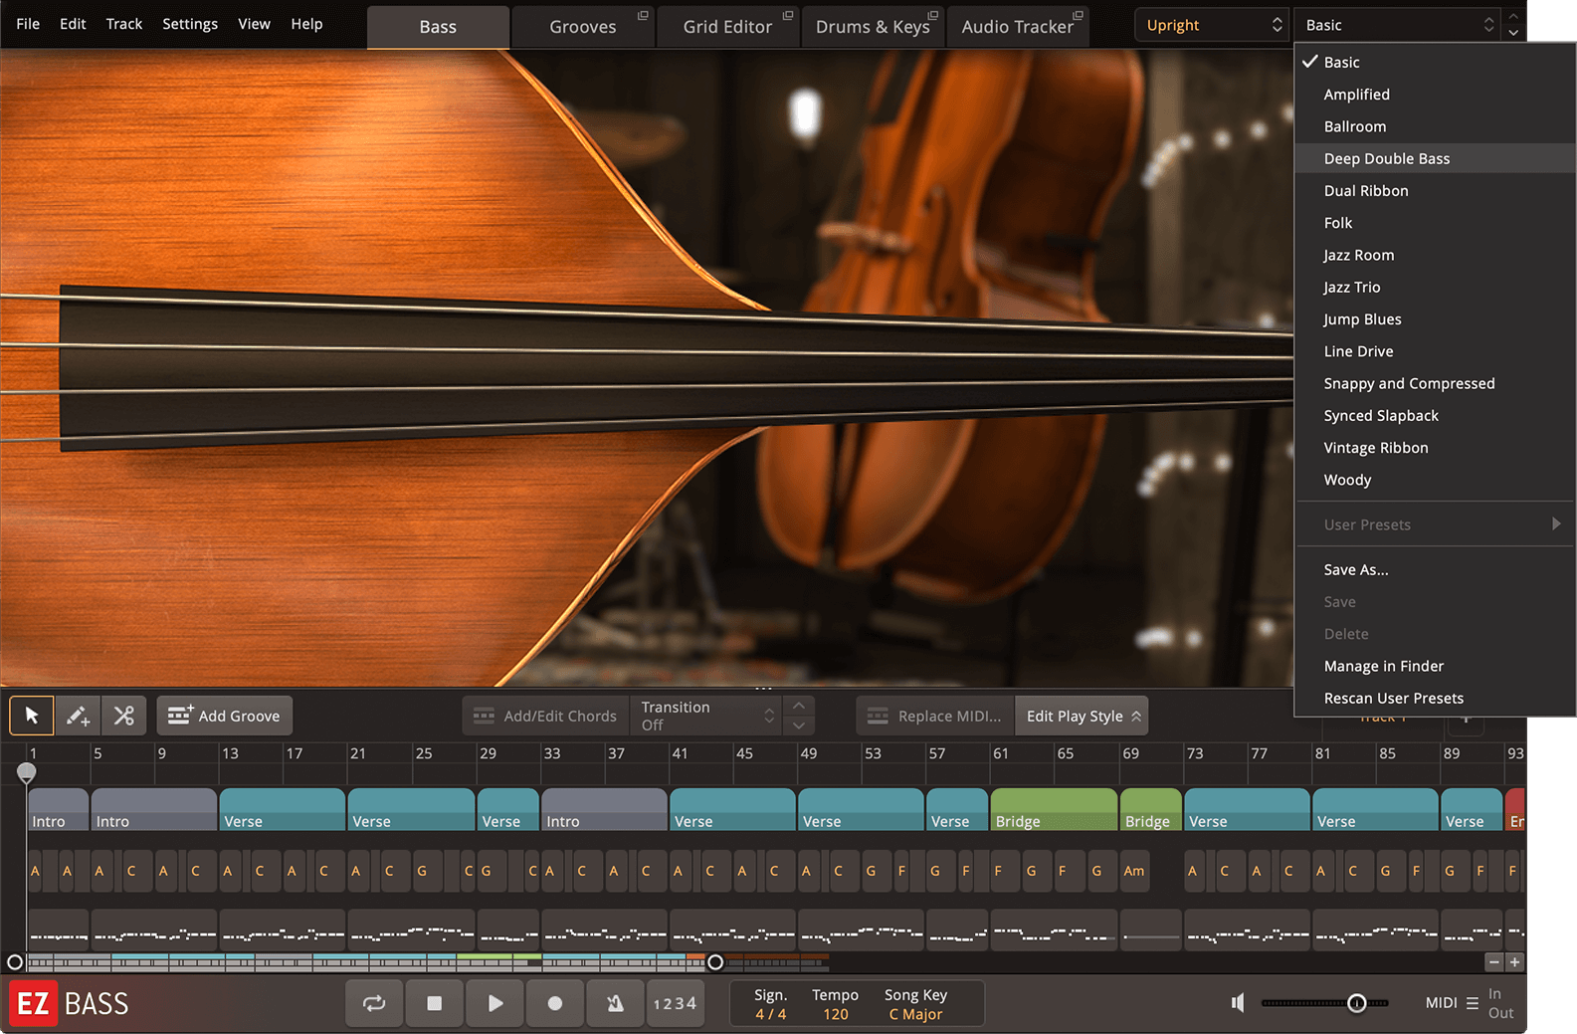Image resolution: width=1577 pixels, height=1034 pixels.
Task: Open the Edit menu
Action: (x=73, y=24)
